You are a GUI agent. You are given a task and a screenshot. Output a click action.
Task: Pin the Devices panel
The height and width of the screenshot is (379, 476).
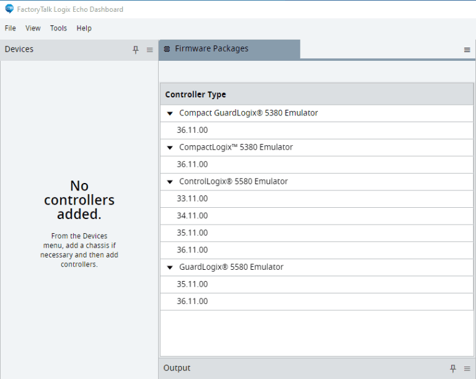(x=136, y=50)
